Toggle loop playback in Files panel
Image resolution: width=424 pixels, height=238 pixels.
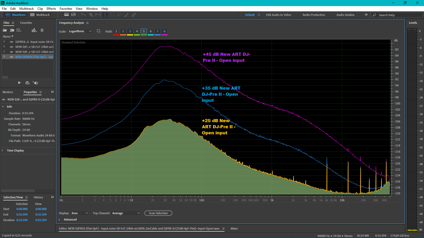coord(27,83)
